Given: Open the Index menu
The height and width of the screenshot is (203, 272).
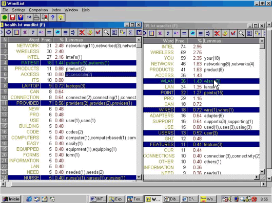Looking at the screenshot, I should [x=56, y=10].
